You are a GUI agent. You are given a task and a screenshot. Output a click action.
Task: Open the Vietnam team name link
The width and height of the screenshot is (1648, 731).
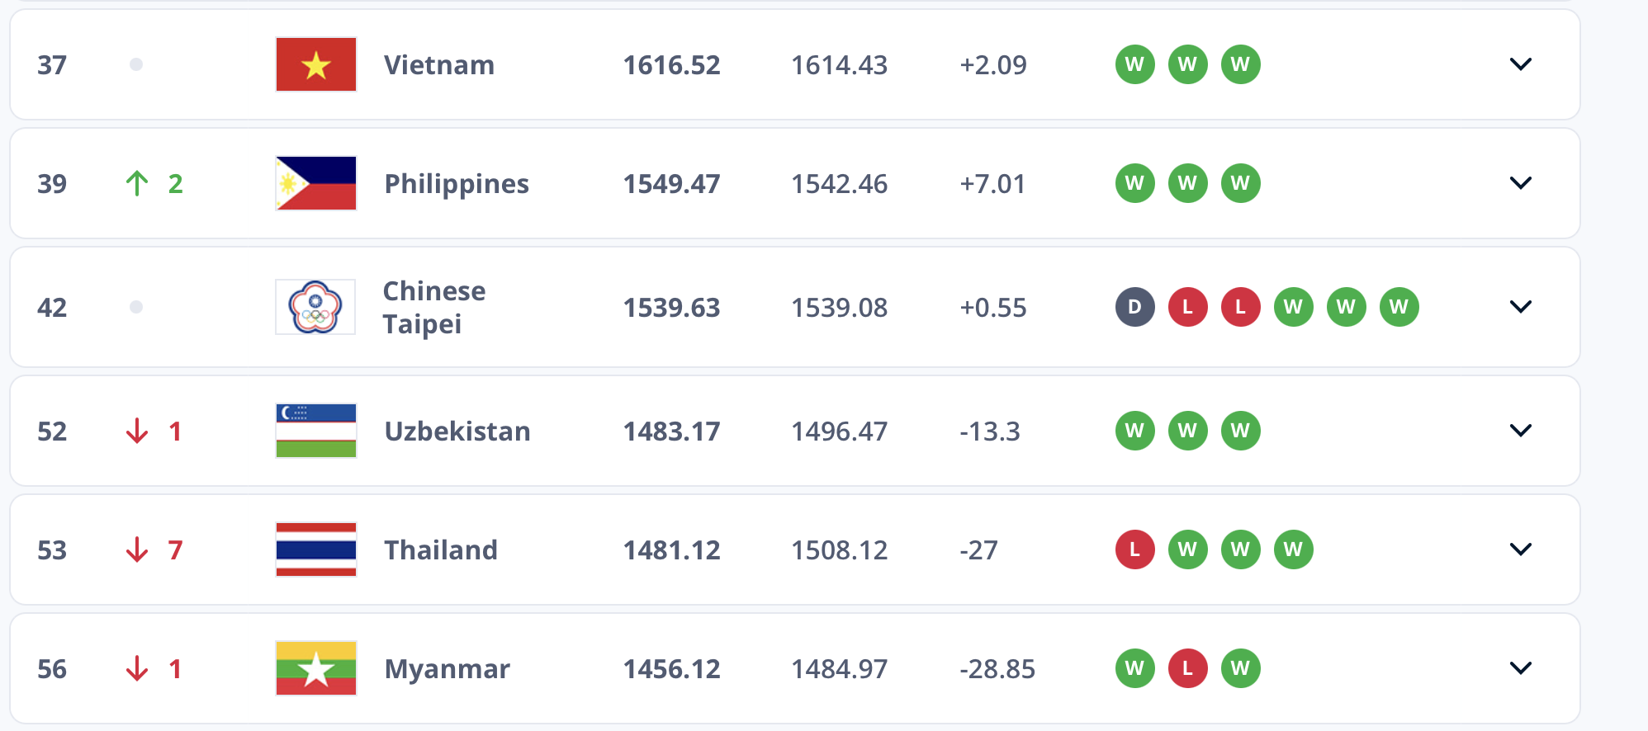coord(439,65)
